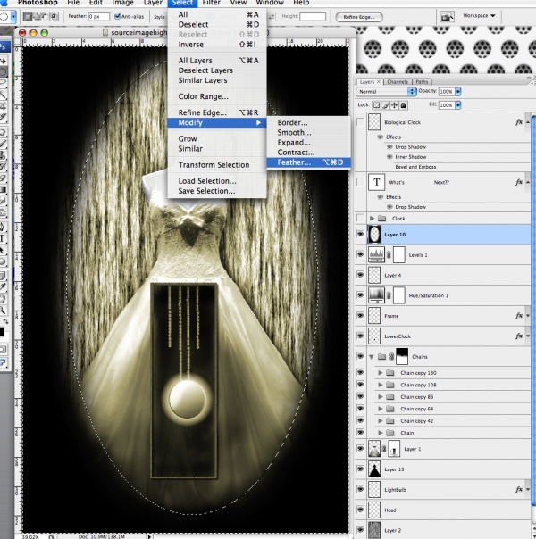
Task: Swap foreground and background colors
Action: coord(6,321)
